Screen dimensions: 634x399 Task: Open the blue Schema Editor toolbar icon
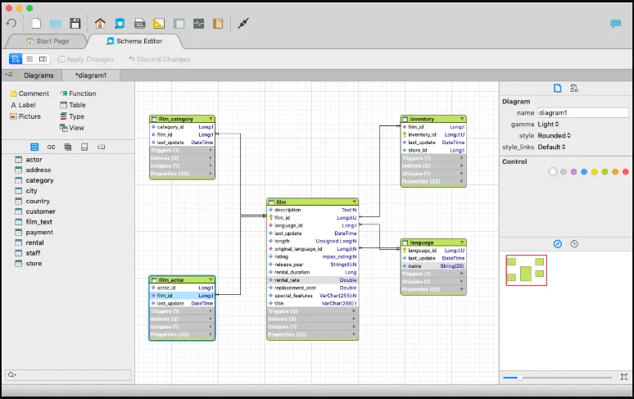[x=120, y=24]
